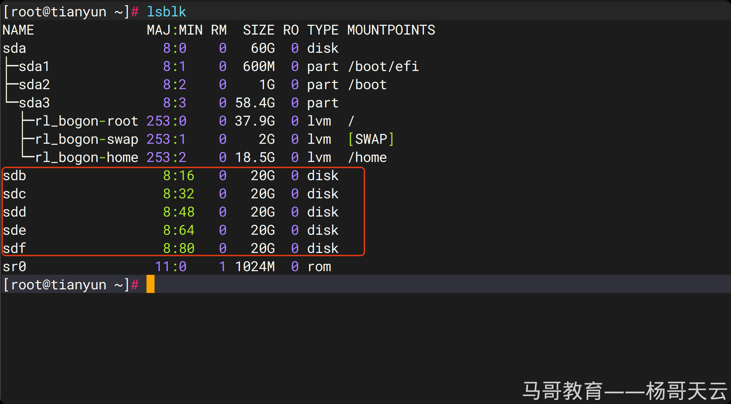
Task: Click the rl_bogon-root volume name
Action: coord(87,121)
